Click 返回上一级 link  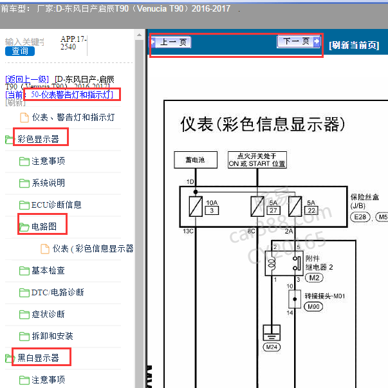pyautogui.click(x=27, y=79)
